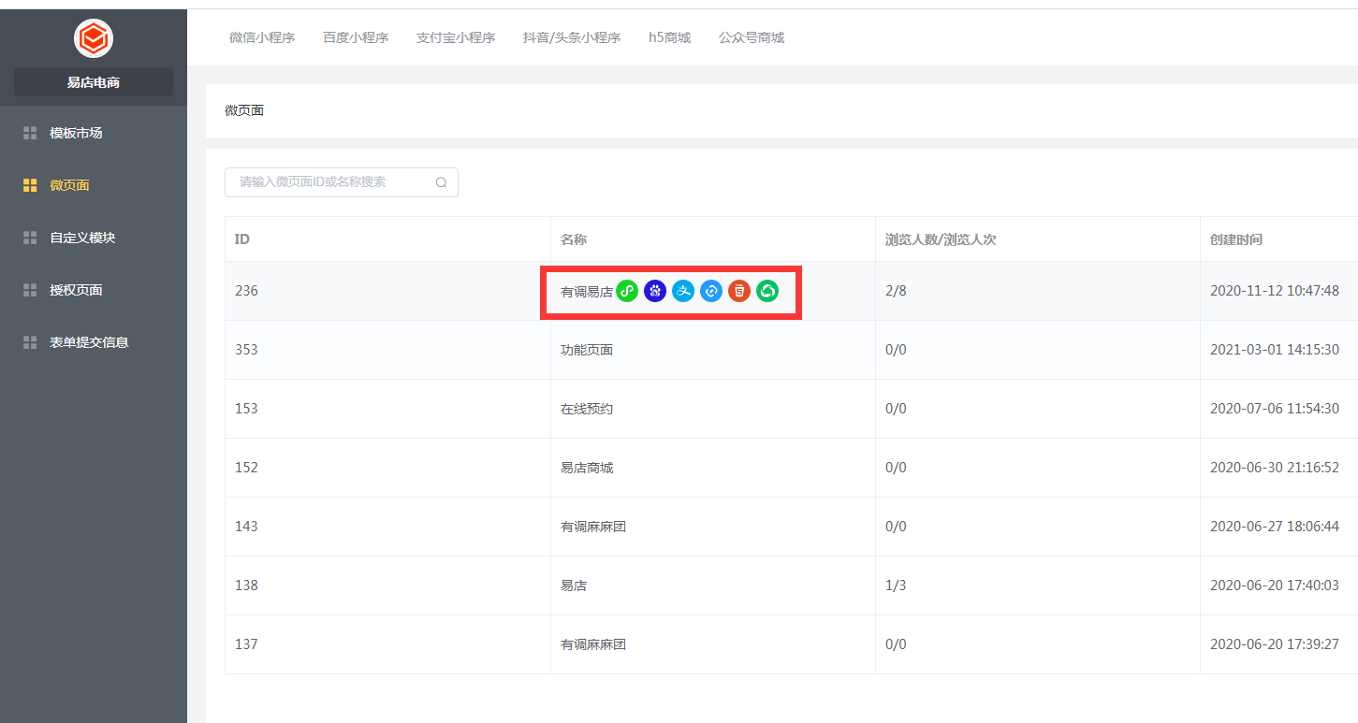
Task: Click the grid icon beside 表单提交信息
Action: click(x=30, y=342)
